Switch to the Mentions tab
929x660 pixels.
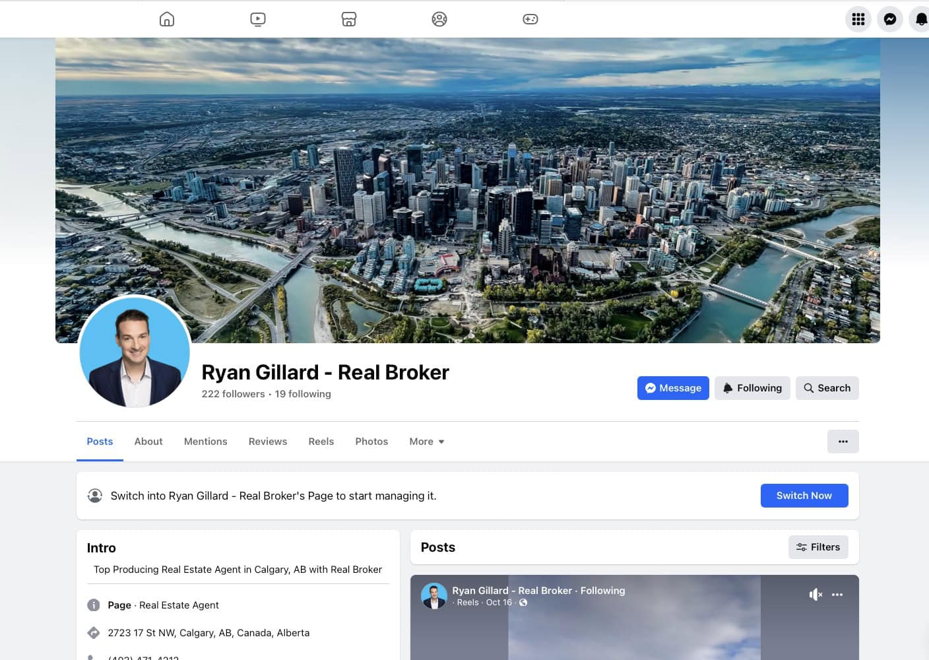tap(206, 442)
